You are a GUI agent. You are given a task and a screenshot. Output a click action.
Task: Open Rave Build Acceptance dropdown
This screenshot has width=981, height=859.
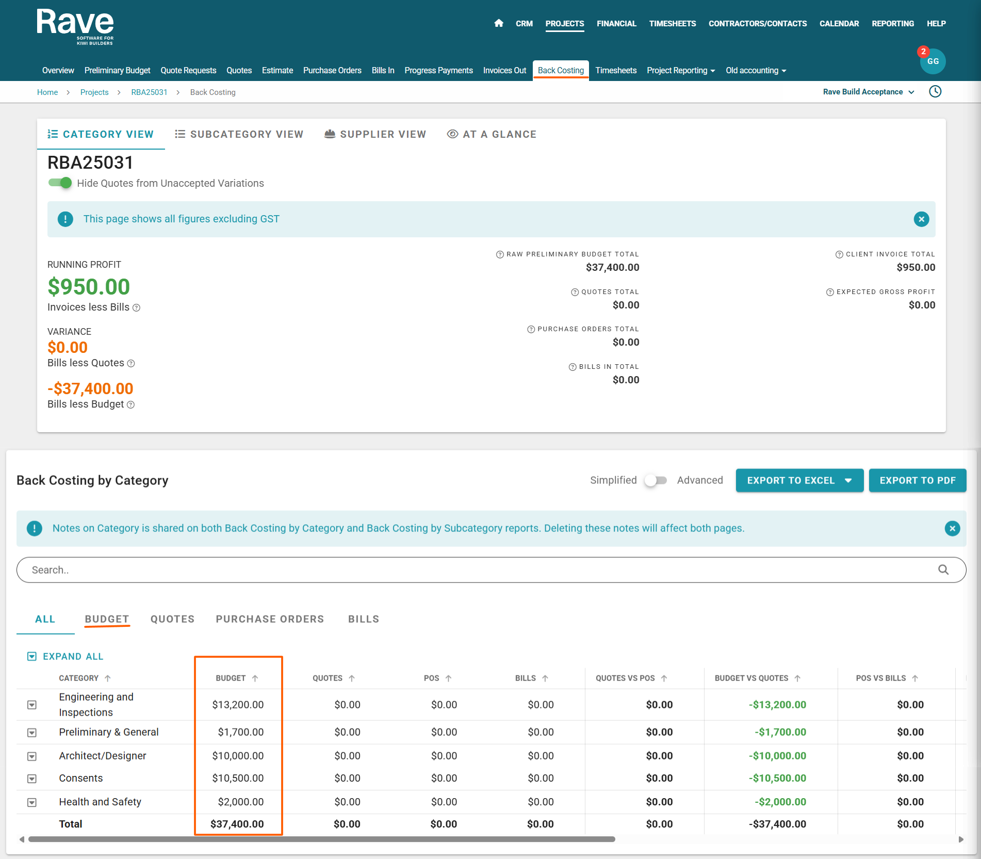click(x=869, y=92)
